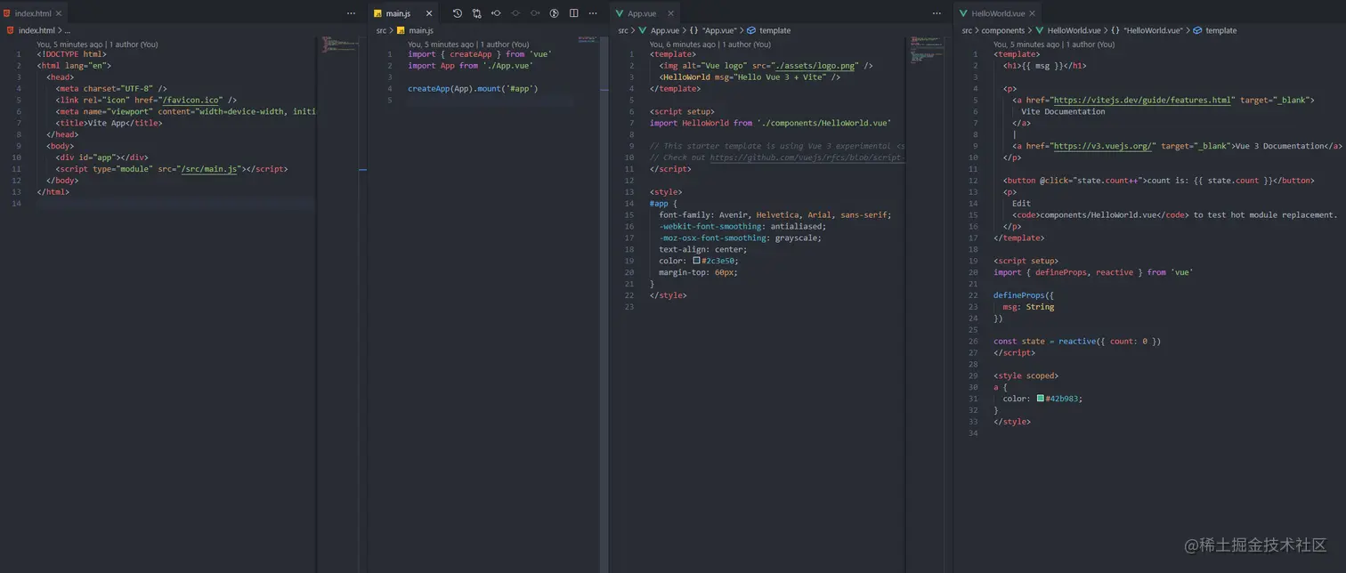This screenshot has height=573, width=1346.
Task: Toggle file blame icon in main.js toolbar
Action: point(554,13)
